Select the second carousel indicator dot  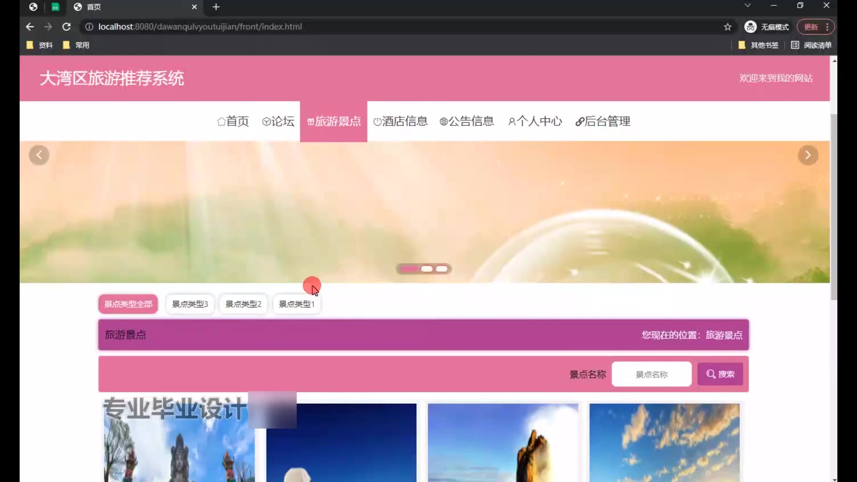point(427,269)
